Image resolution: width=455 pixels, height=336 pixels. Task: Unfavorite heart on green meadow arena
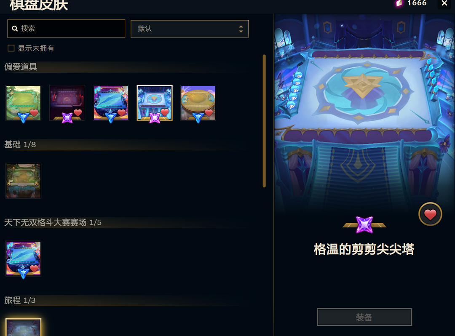34,113
